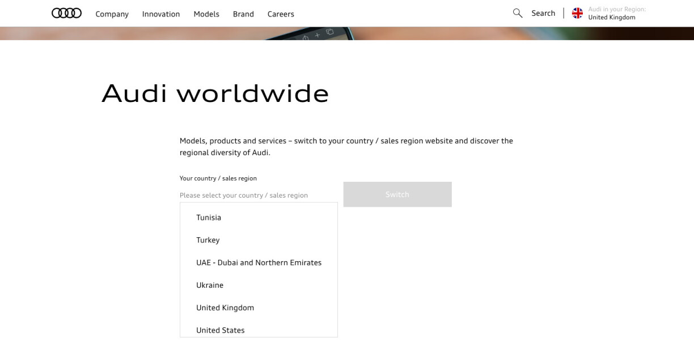Select Turkey in the country list
The height and width of the screenshot is (350, 694).
tap(208, 240)
